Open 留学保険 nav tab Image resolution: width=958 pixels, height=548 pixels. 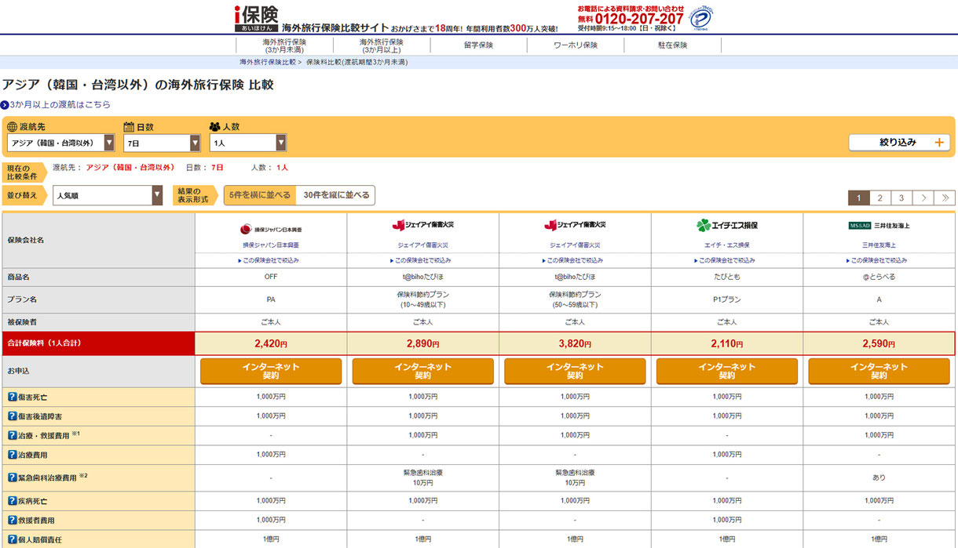click(478, 45)
